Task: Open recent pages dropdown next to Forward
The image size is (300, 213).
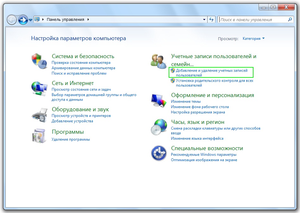Action: [30, 20]
